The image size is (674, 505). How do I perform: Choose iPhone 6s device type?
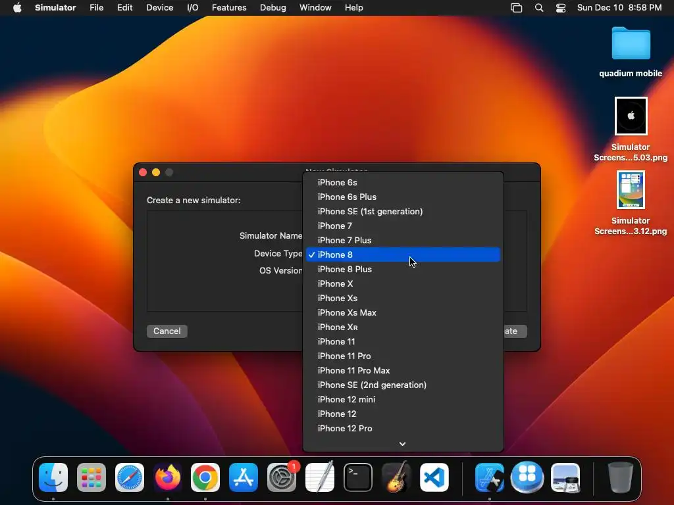tap(403, 183)
